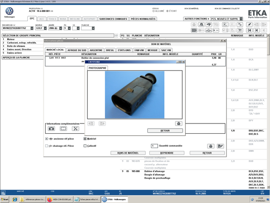Expand the AUTRES FONCTIONS menu

[197, 19]
